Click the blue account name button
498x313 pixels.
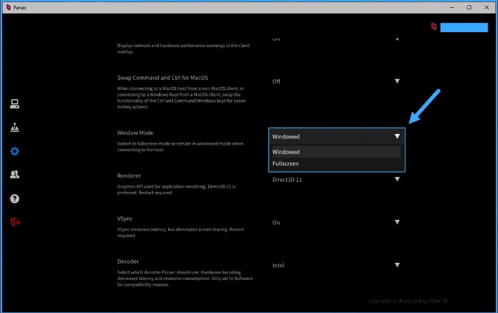point(463,27)
